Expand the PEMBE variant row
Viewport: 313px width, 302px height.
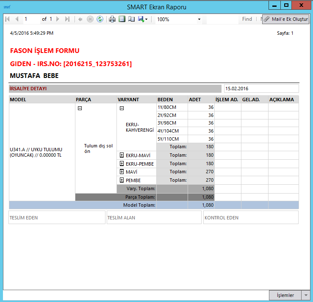pyautogui.click(x=122, y=180)
